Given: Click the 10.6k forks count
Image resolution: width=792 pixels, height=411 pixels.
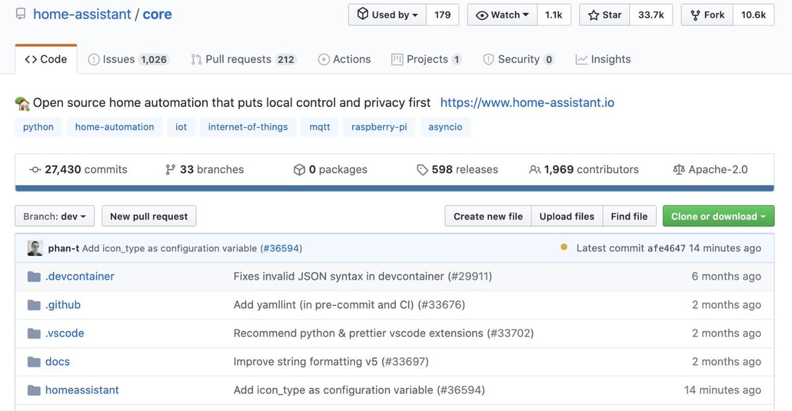Looking at the screenshot, I should (x=753, y=15).
